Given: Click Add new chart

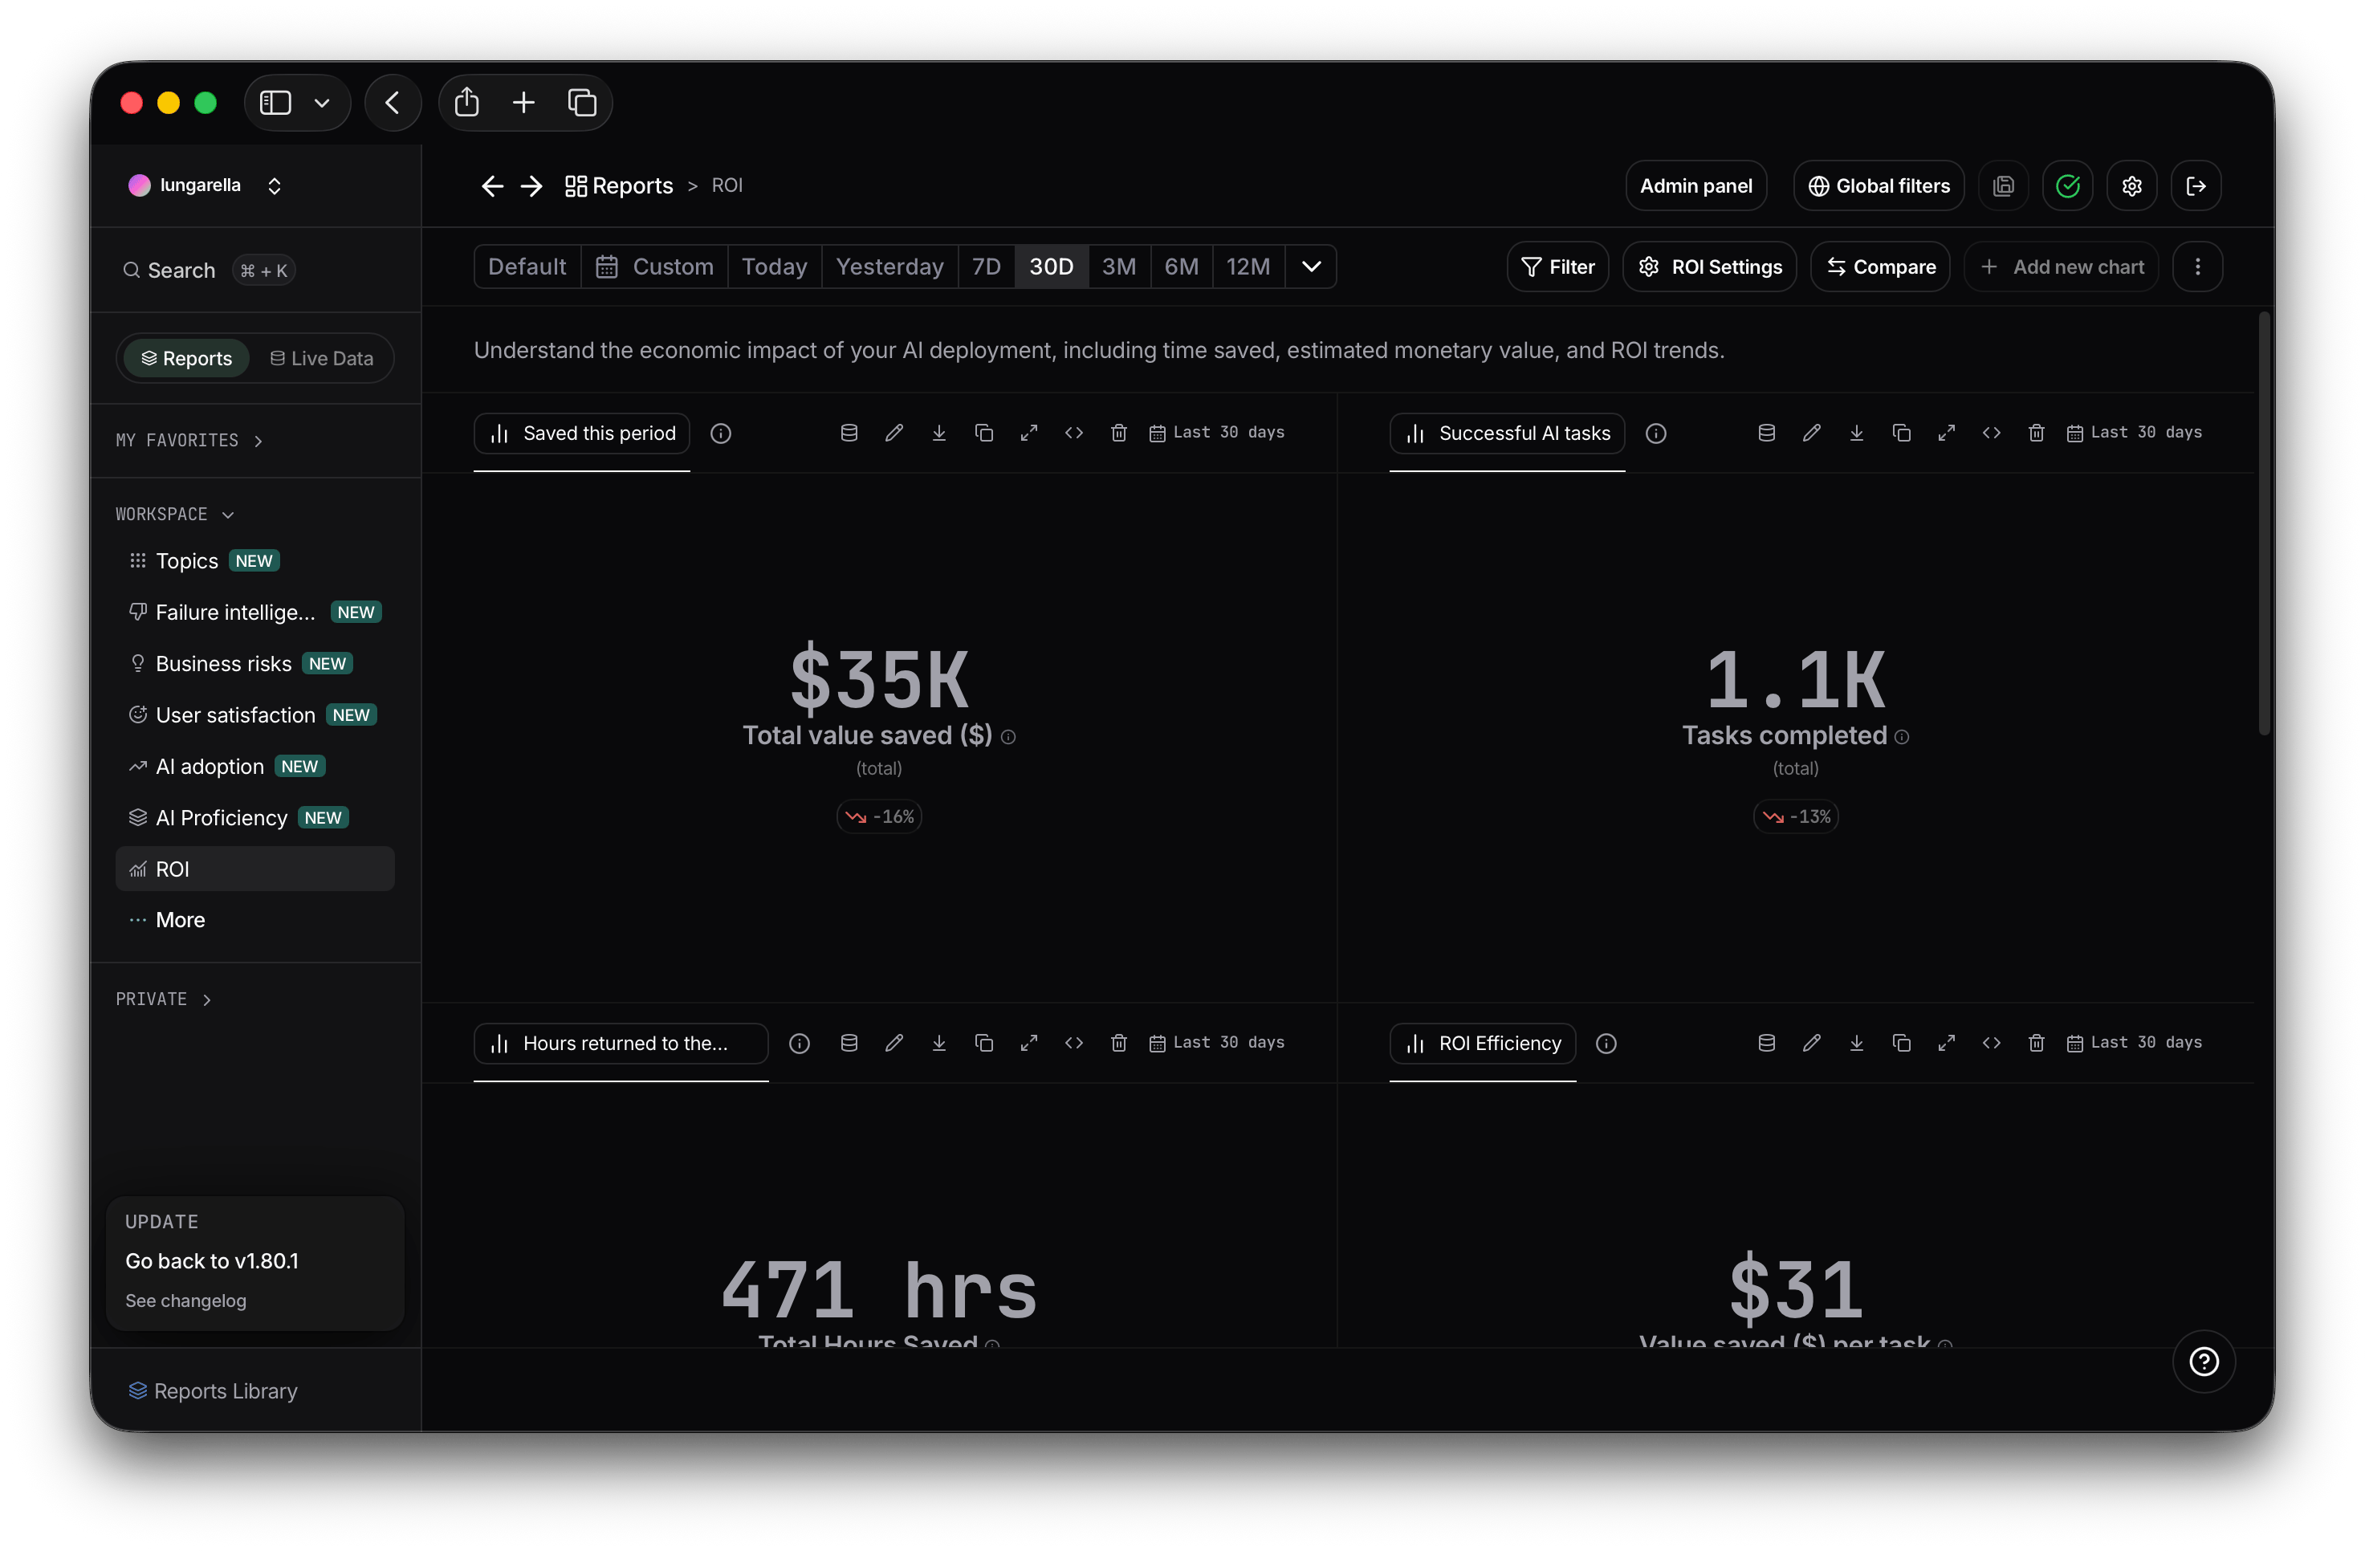Looking at the screenshot, I should pos(2062,267).
